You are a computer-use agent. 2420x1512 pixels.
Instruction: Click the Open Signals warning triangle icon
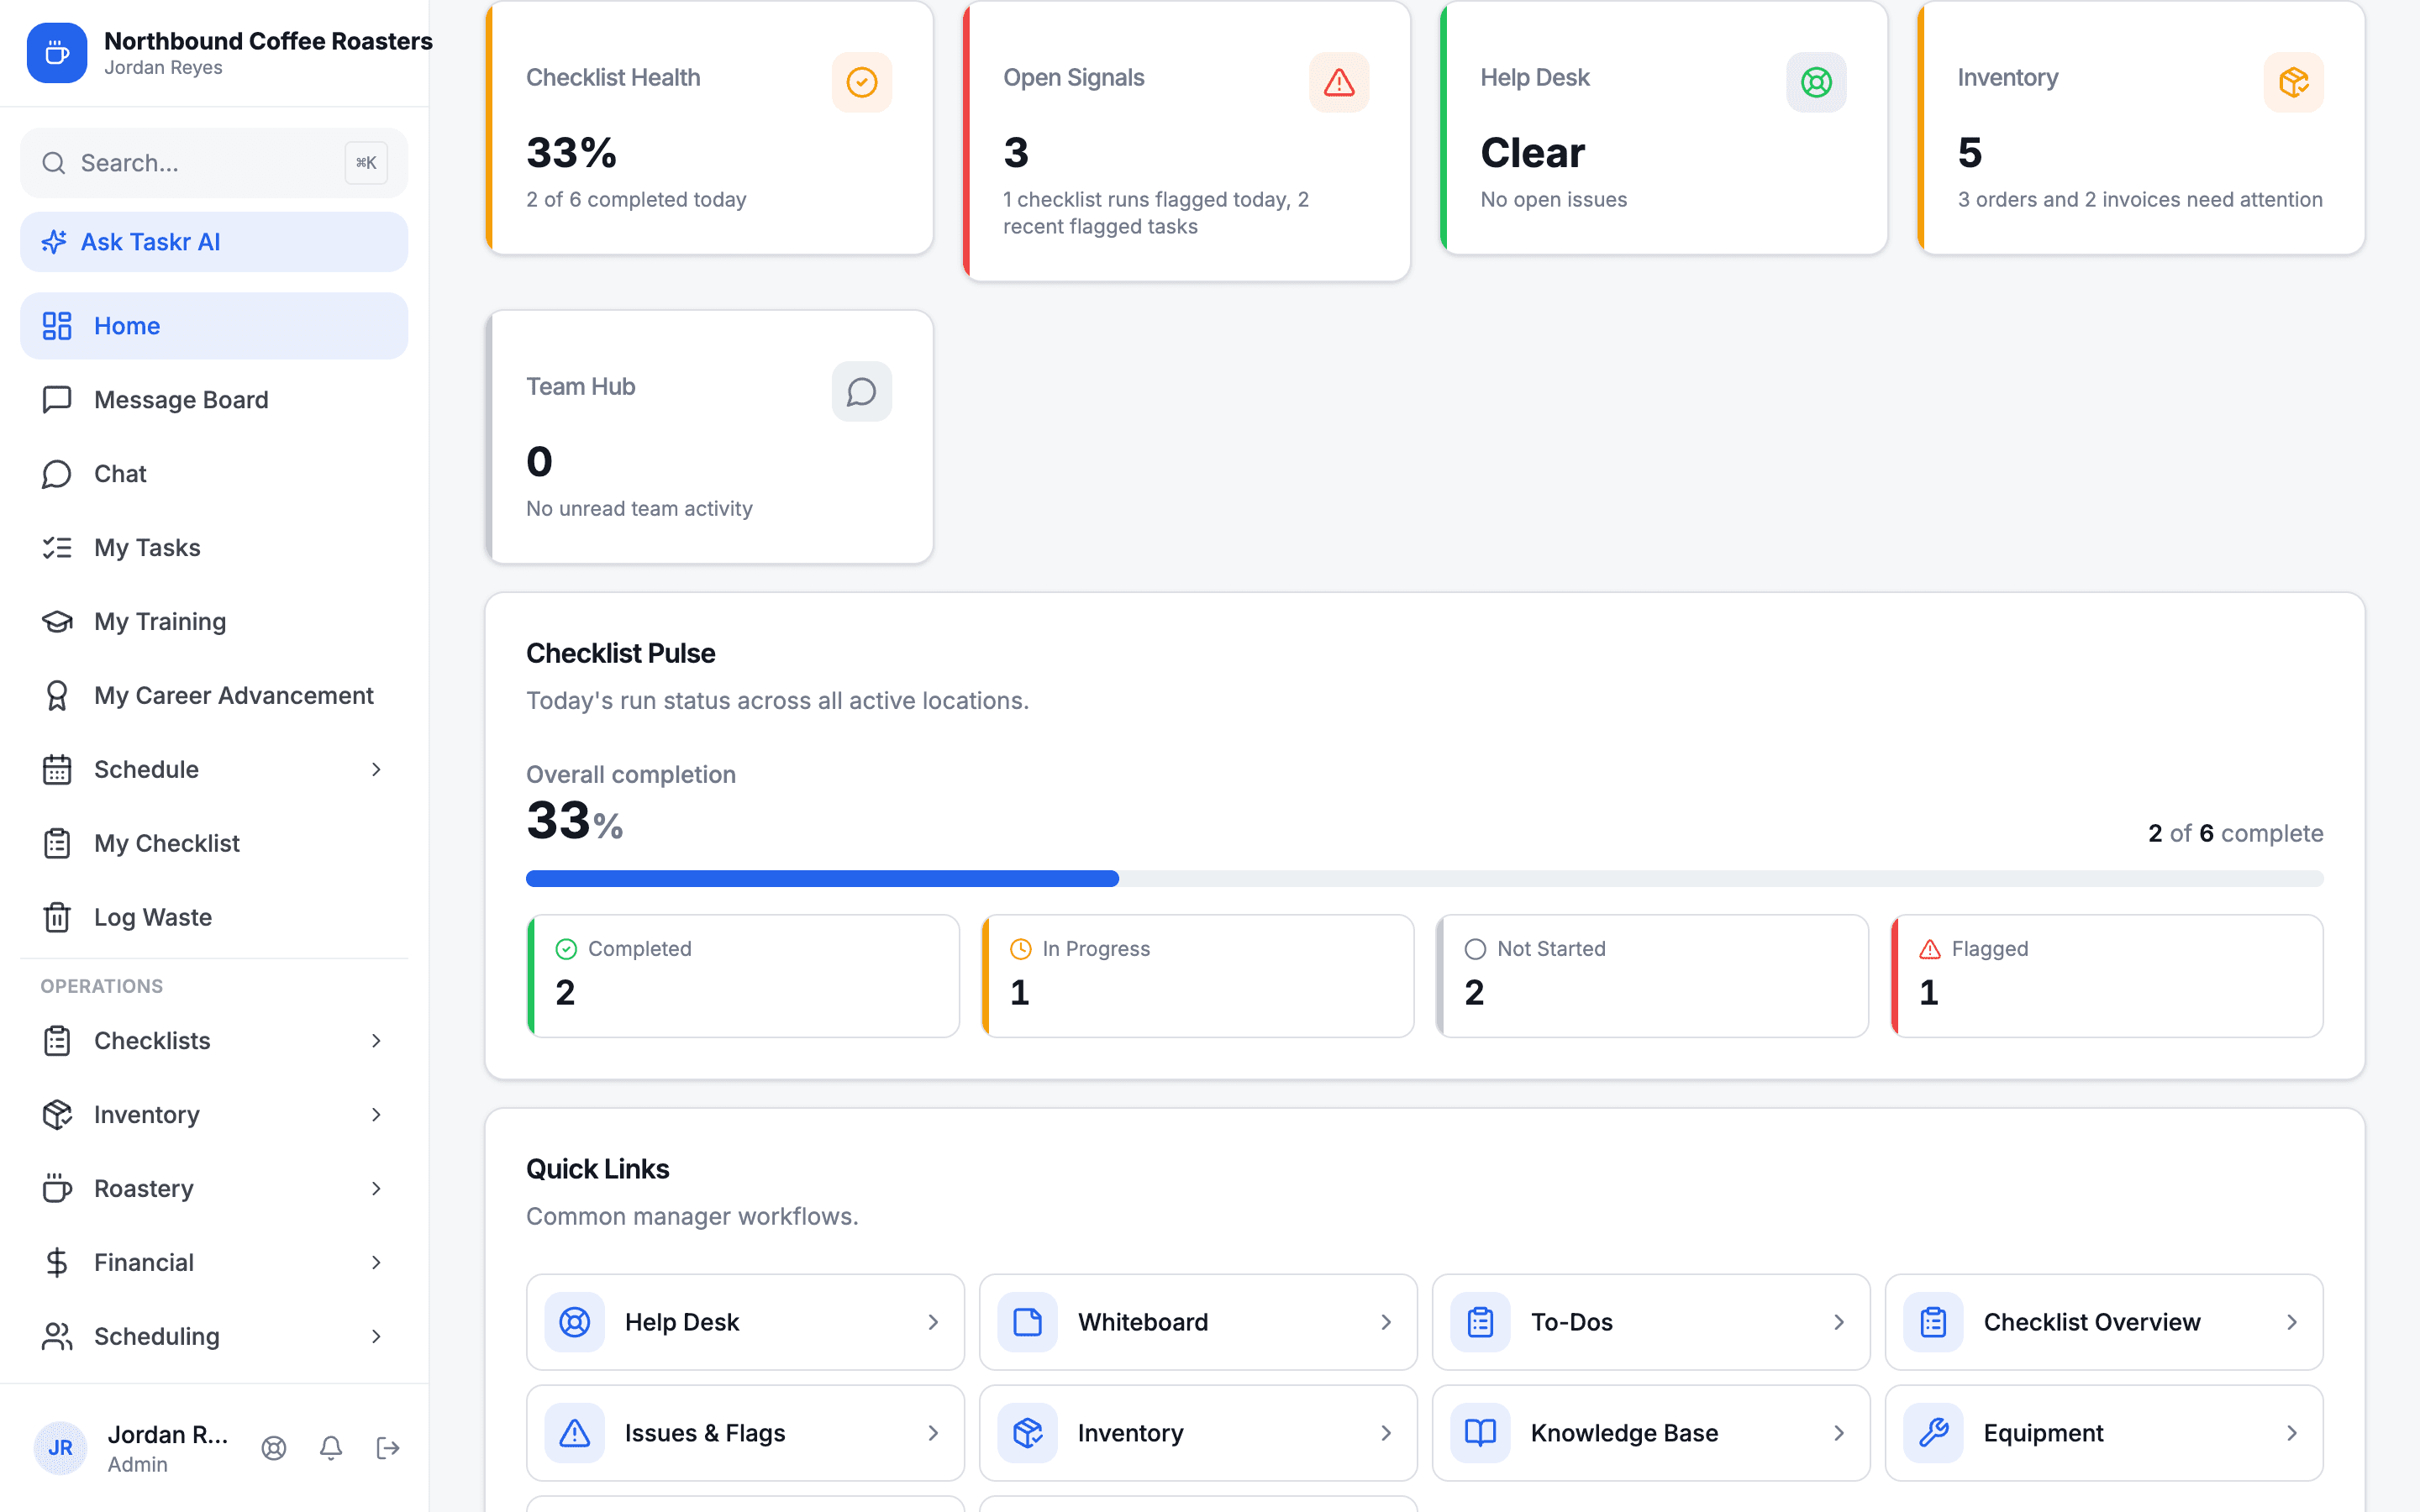pyautogui.click(x=1338, y=82)
